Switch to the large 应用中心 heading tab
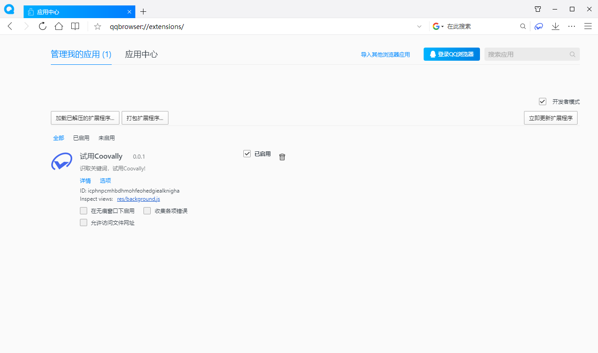This screenshot has width=598, height=353. coord(141,54)
